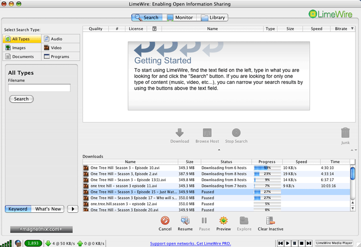Open the column dropdown arrow after Bitrate
361x247 pixels.
(x=352, y=28)
